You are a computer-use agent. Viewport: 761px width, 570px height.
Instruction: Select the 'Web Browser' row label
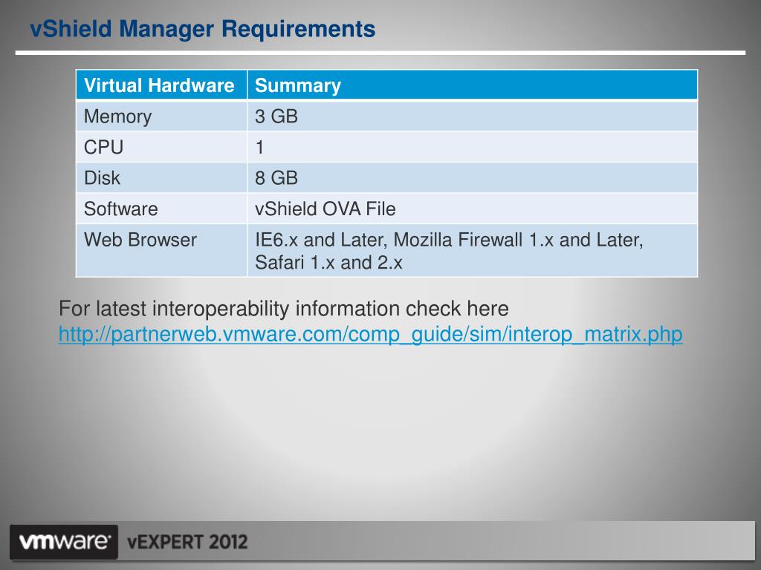[140, 240]
